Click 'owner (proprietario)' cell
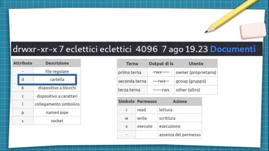 click(x=196, y=72)
